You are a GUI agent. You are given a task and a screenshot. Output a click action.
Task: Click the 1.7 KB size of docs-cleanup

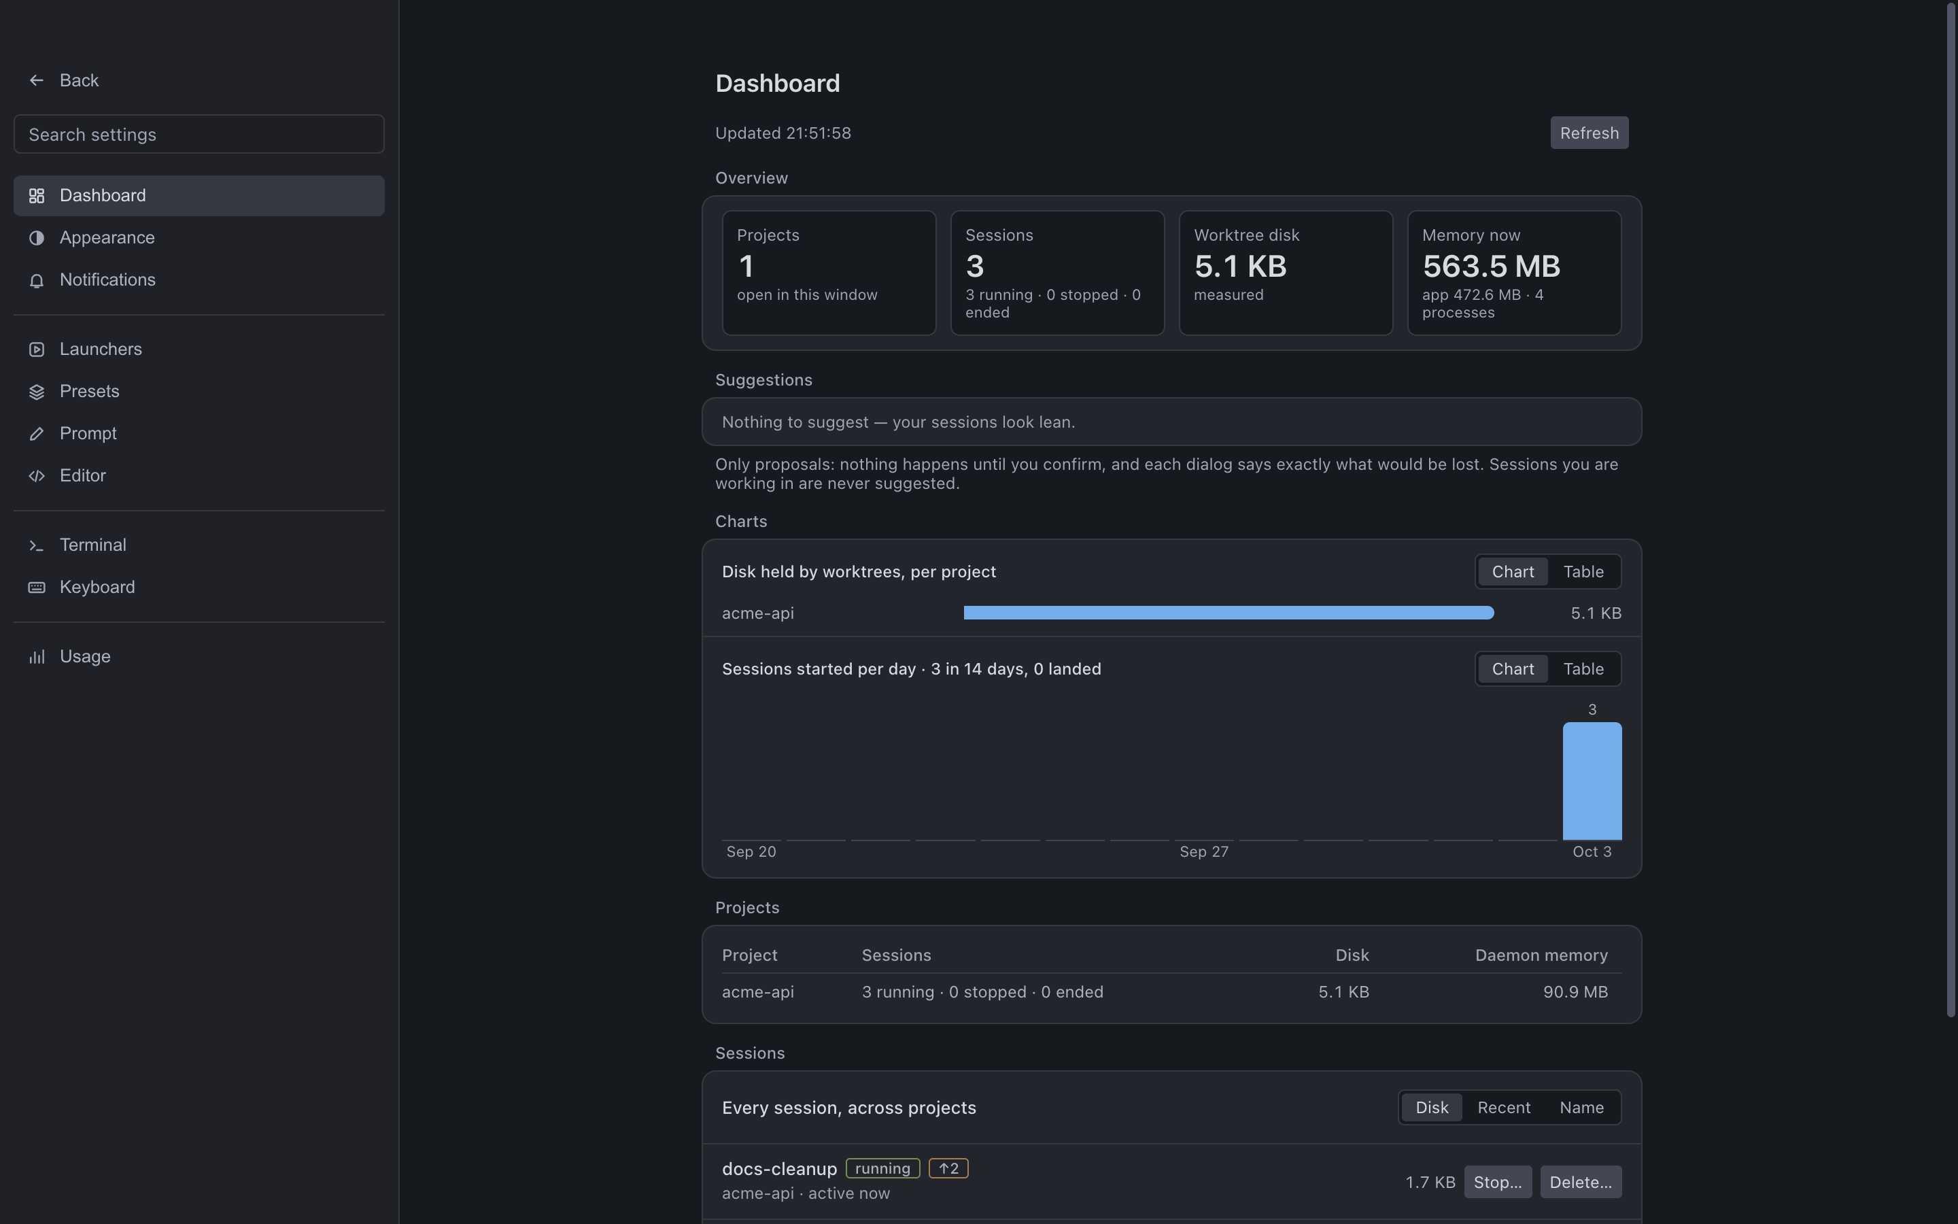click(1430, 1182)
